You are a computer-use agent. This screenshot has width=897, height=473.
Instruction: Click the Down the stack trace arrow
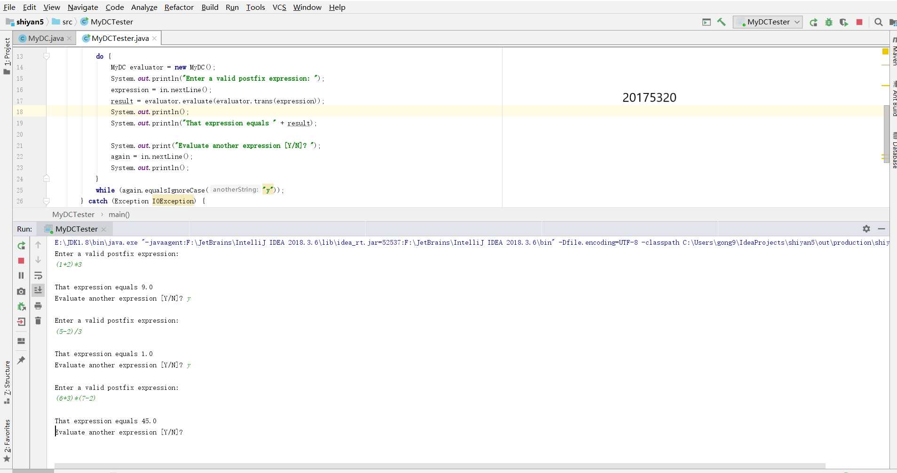[x=38, y=260]
